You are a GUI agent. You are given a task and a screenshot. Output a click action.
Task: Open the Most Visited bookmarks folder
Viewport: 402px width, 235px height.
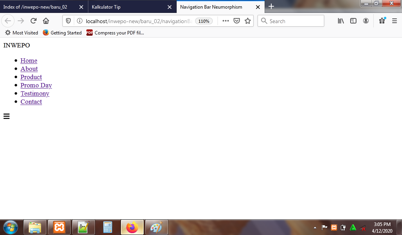click(x=22, y=33)
